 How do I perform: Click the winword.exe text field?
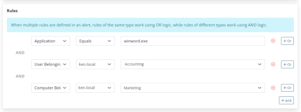pyautogui.click(x=192, y=41)
